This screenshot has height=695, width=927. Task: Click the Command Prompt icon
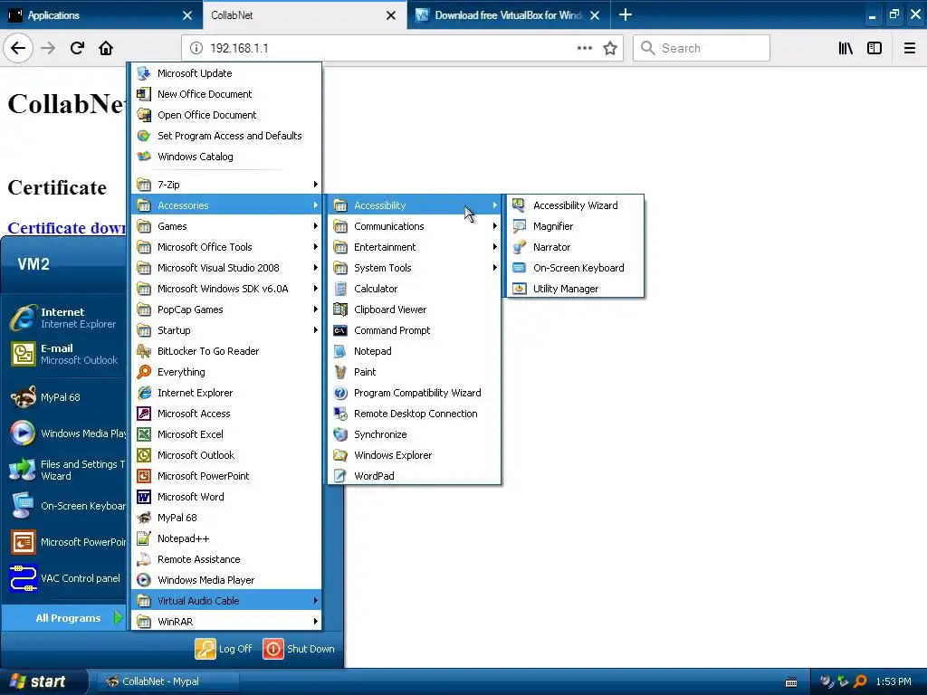(340, 330)
